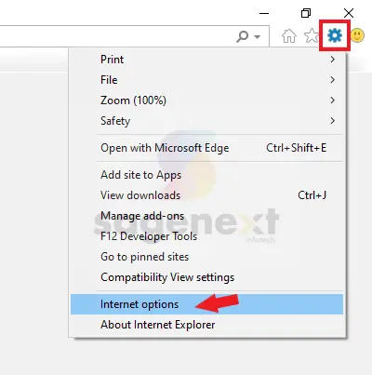Expand the Zoom (100%) submenu arrow

tap(332, 100)
